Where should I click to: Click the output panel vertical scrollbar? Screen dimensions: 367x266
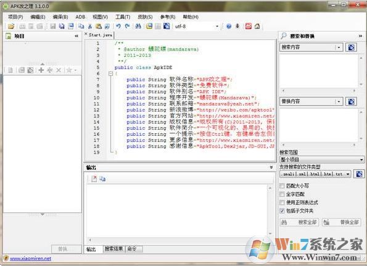coord(270,210)
